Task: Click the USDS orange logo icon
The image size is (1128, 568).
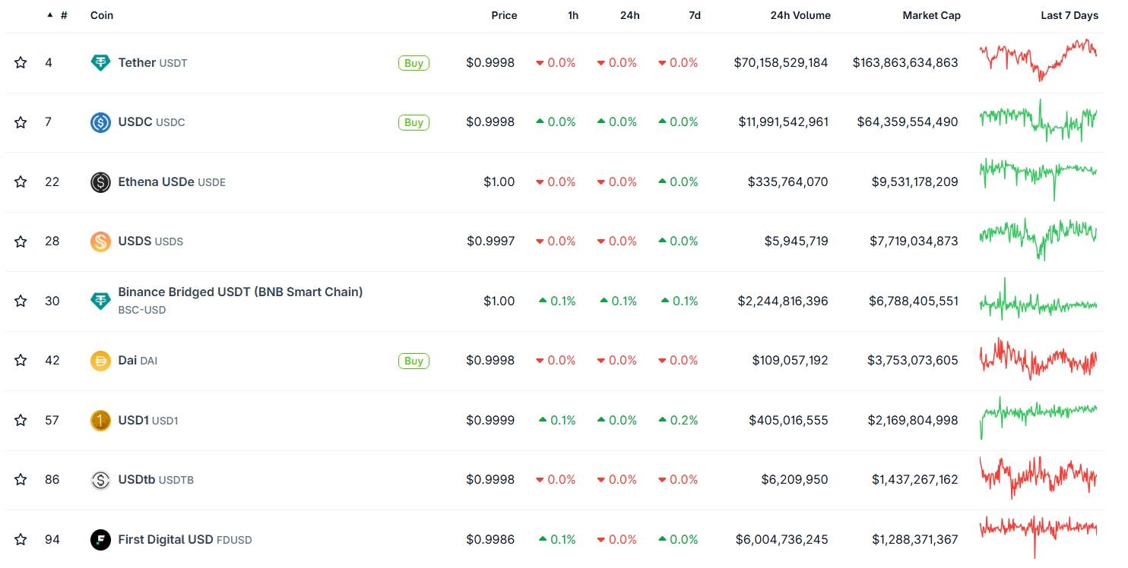Action: coord(100,241)
